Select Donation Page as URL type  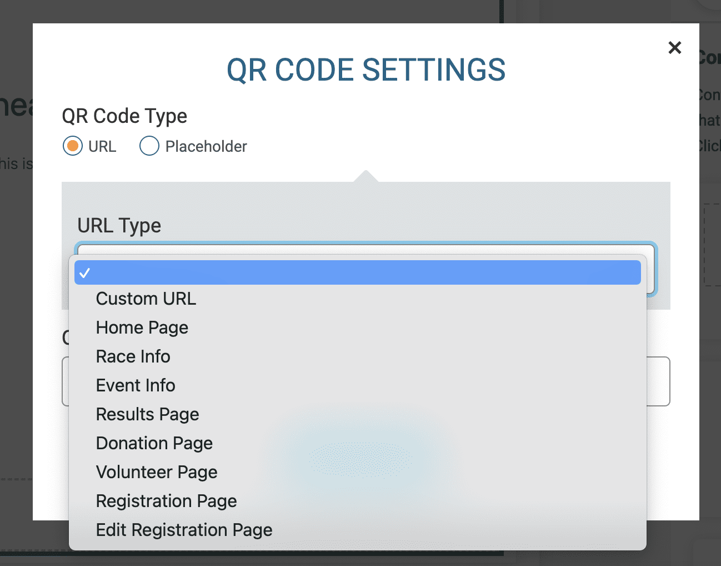click(x=154, y=443)
